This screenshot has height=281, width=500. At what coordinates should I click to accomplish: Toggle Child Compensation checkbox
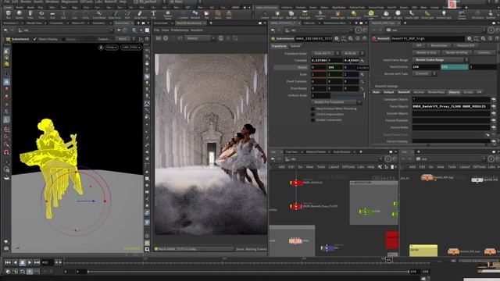click(x=312, y=115)
